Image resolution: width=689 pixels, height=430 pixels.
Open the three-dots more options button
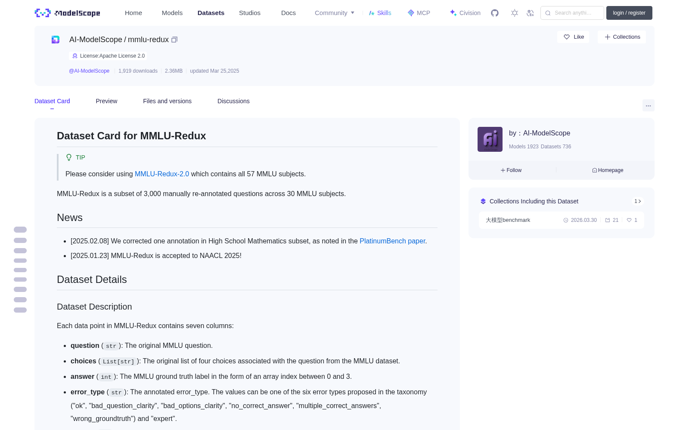(x=649, y=105)
